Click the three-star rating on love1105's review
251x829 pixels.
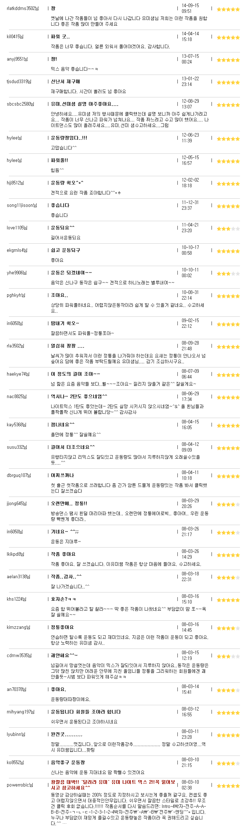tap(228, 229)
